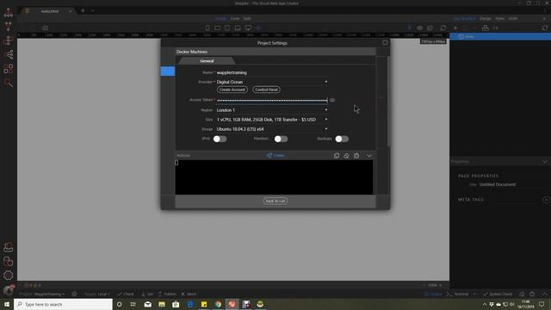Viewport: 551px width, 310px height.
Task: Select the Body node in App Structure
Action: pos(500,36)
